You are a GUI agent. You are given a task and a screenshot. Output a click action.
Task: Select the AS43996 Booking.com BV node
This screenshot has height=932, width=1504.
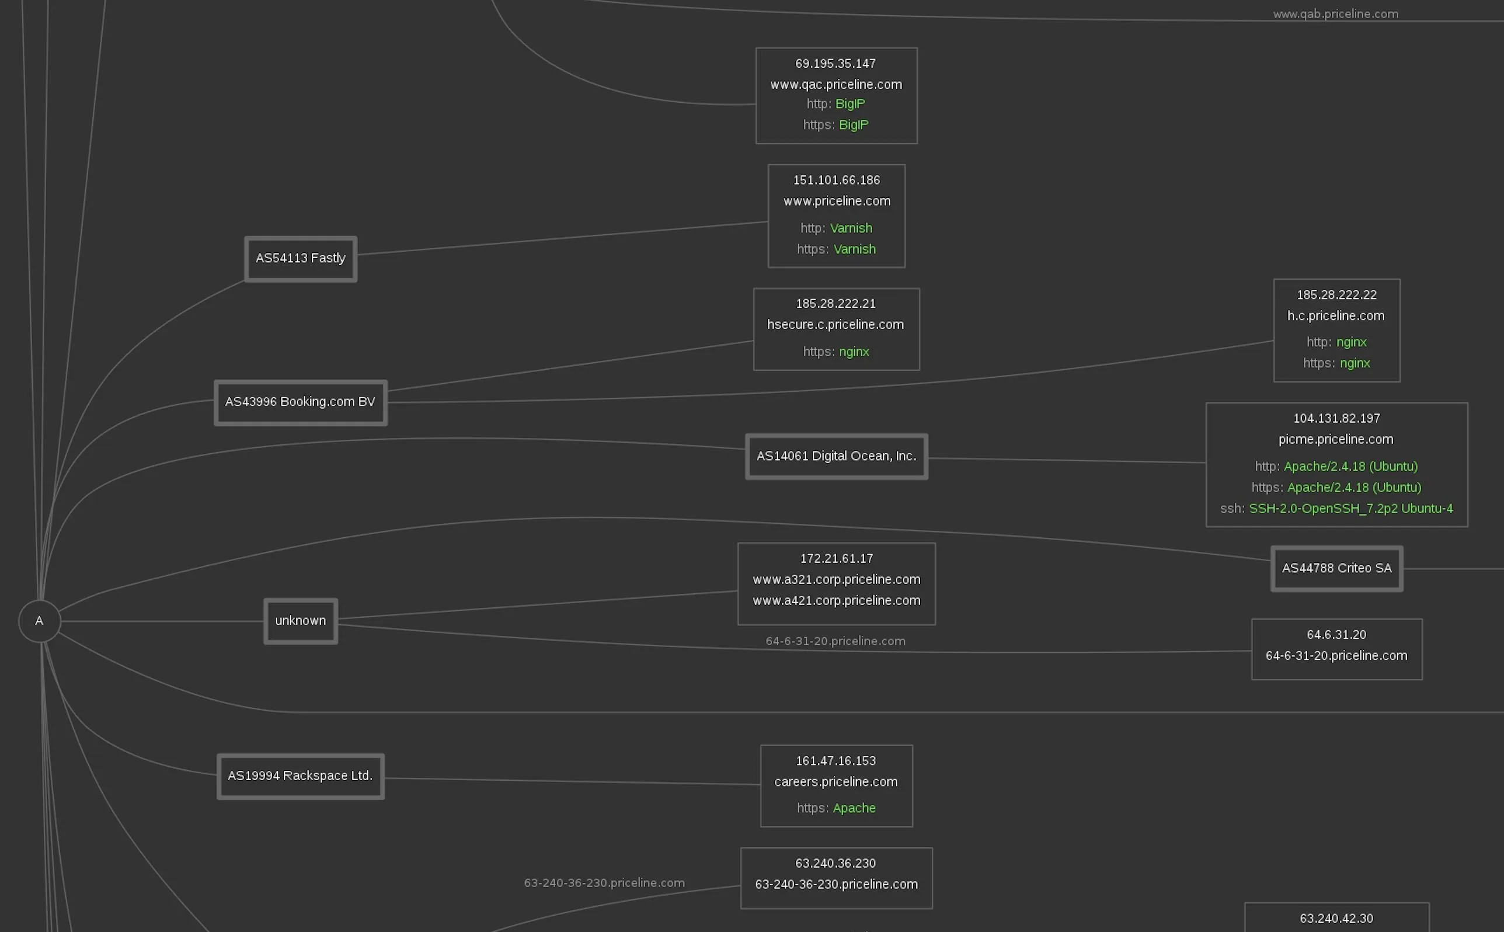click(301, 402)
